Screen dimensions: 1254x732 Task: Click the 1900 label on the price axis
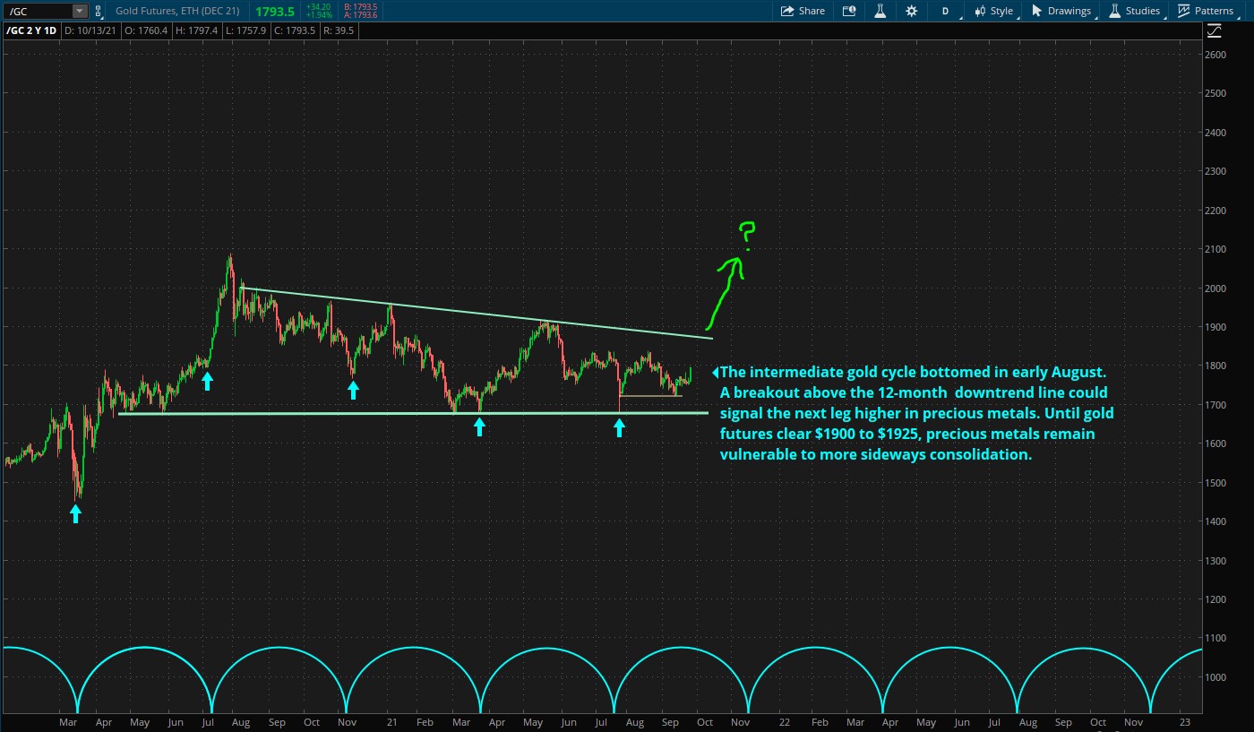(x=1215, y=327)
